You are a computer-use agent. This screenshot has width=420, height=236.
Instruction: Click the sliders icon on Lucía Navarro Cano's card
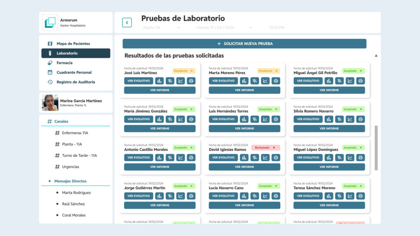coord(255,196)
